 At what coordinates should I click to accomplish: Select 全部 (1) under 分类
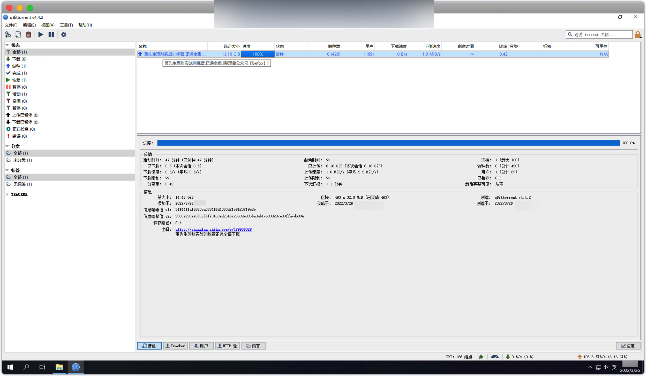coord(70,153)
